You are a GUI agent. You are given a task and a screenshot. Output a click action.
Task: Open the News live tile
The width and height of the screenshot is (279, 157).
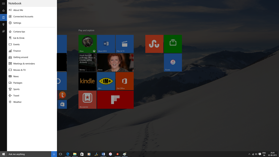click(x=115, y=62)
